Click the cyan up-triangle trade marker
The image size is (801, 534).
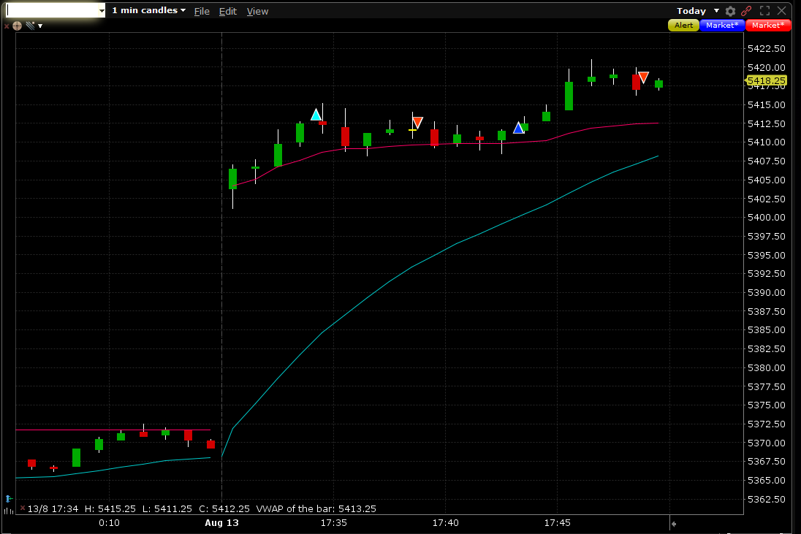(316, 115)
